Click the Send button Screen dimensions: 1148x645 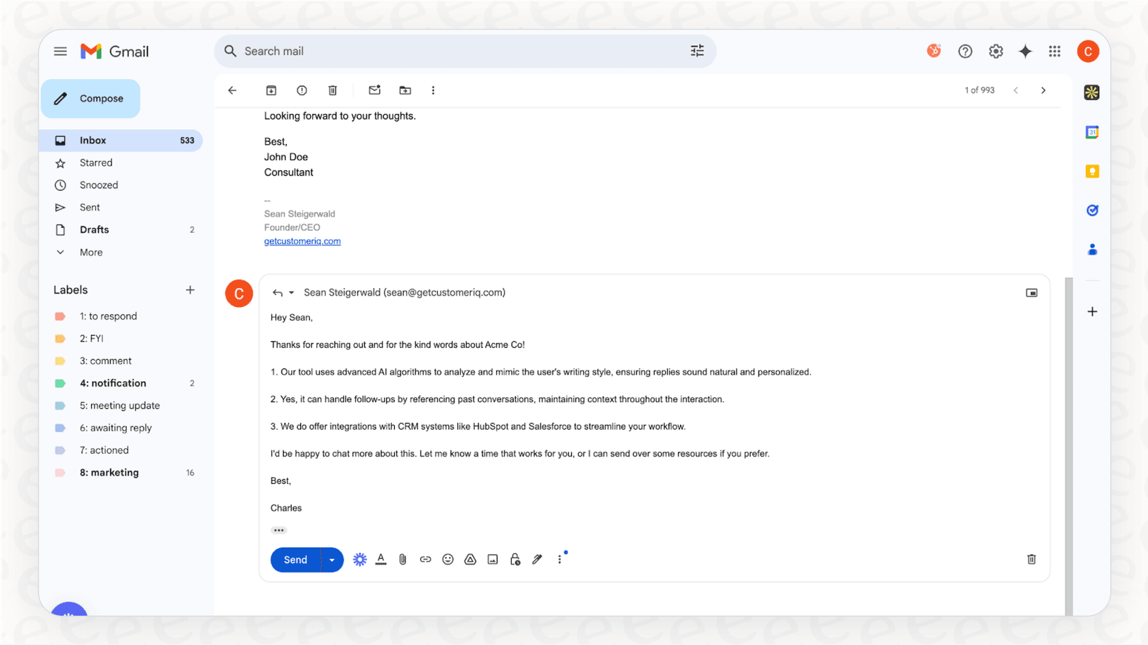295,559
